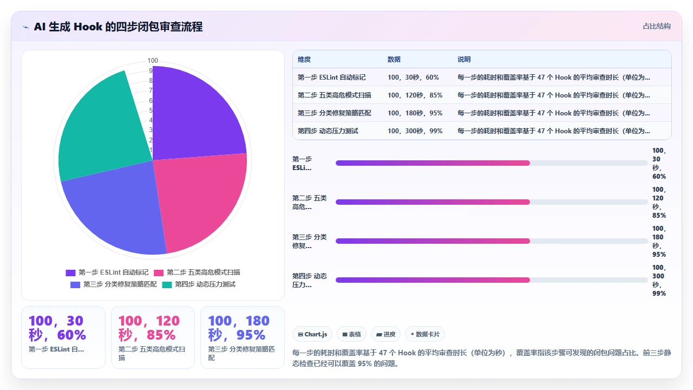The image size is (693, 390).
Task: Click the 第四步 动态压力... progress bar
Action: coord(492,280)
